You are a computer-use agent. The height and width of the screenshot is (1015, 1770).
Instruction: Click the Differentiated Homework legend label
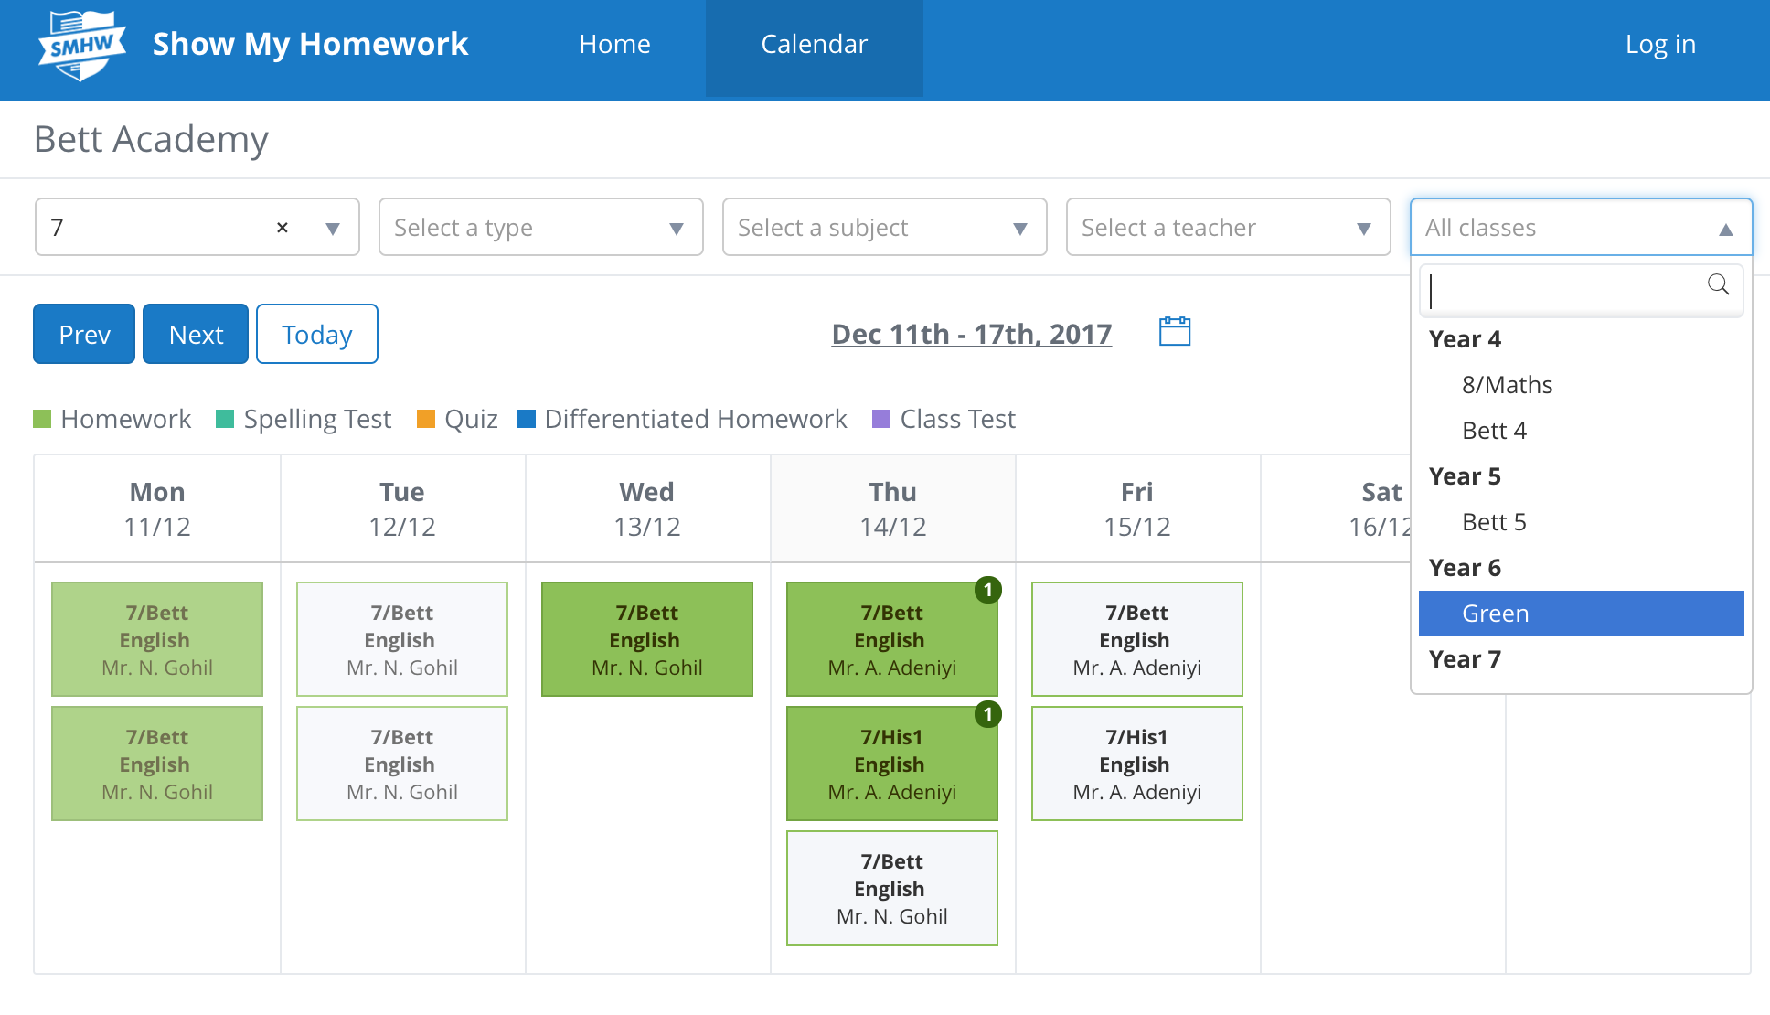tap(696, 419)
